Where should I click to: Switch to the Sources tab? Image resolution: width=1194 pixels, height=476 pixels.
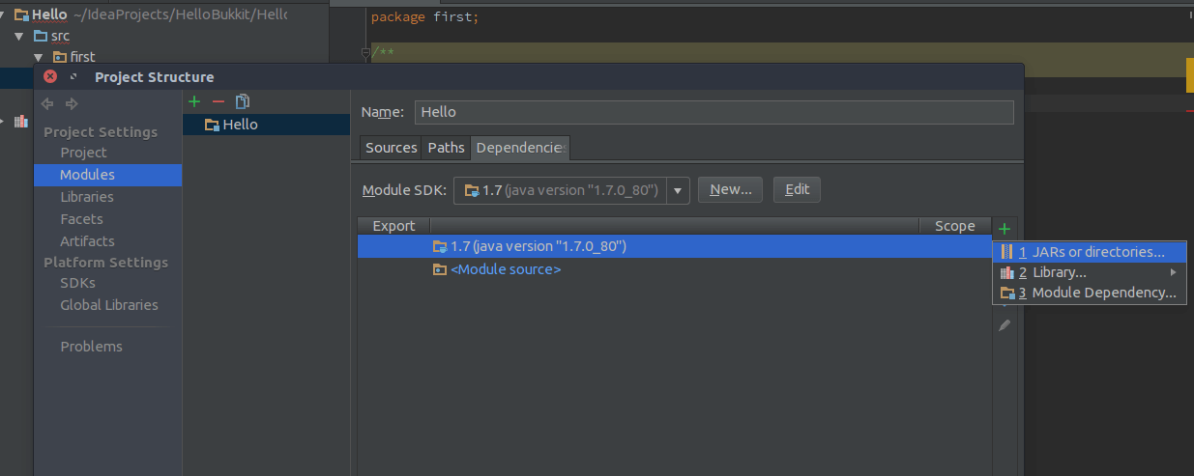pyautogui.click(x=391, y=148)
